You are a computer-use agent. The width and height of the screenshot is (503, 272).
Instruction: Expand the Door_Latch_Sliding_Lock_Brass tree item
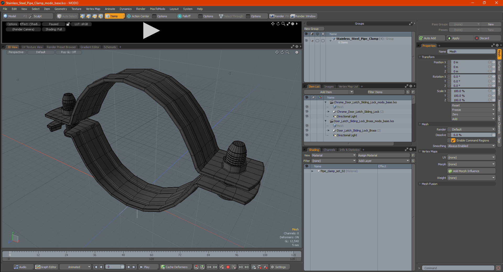[x=329, y=131]
